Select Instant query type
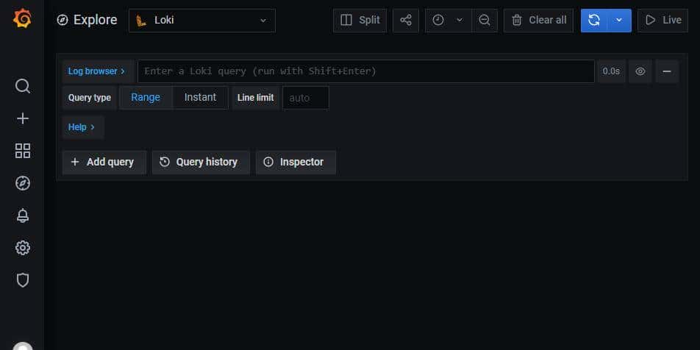The height and width of the screenshot is (350, 700). 200,98
